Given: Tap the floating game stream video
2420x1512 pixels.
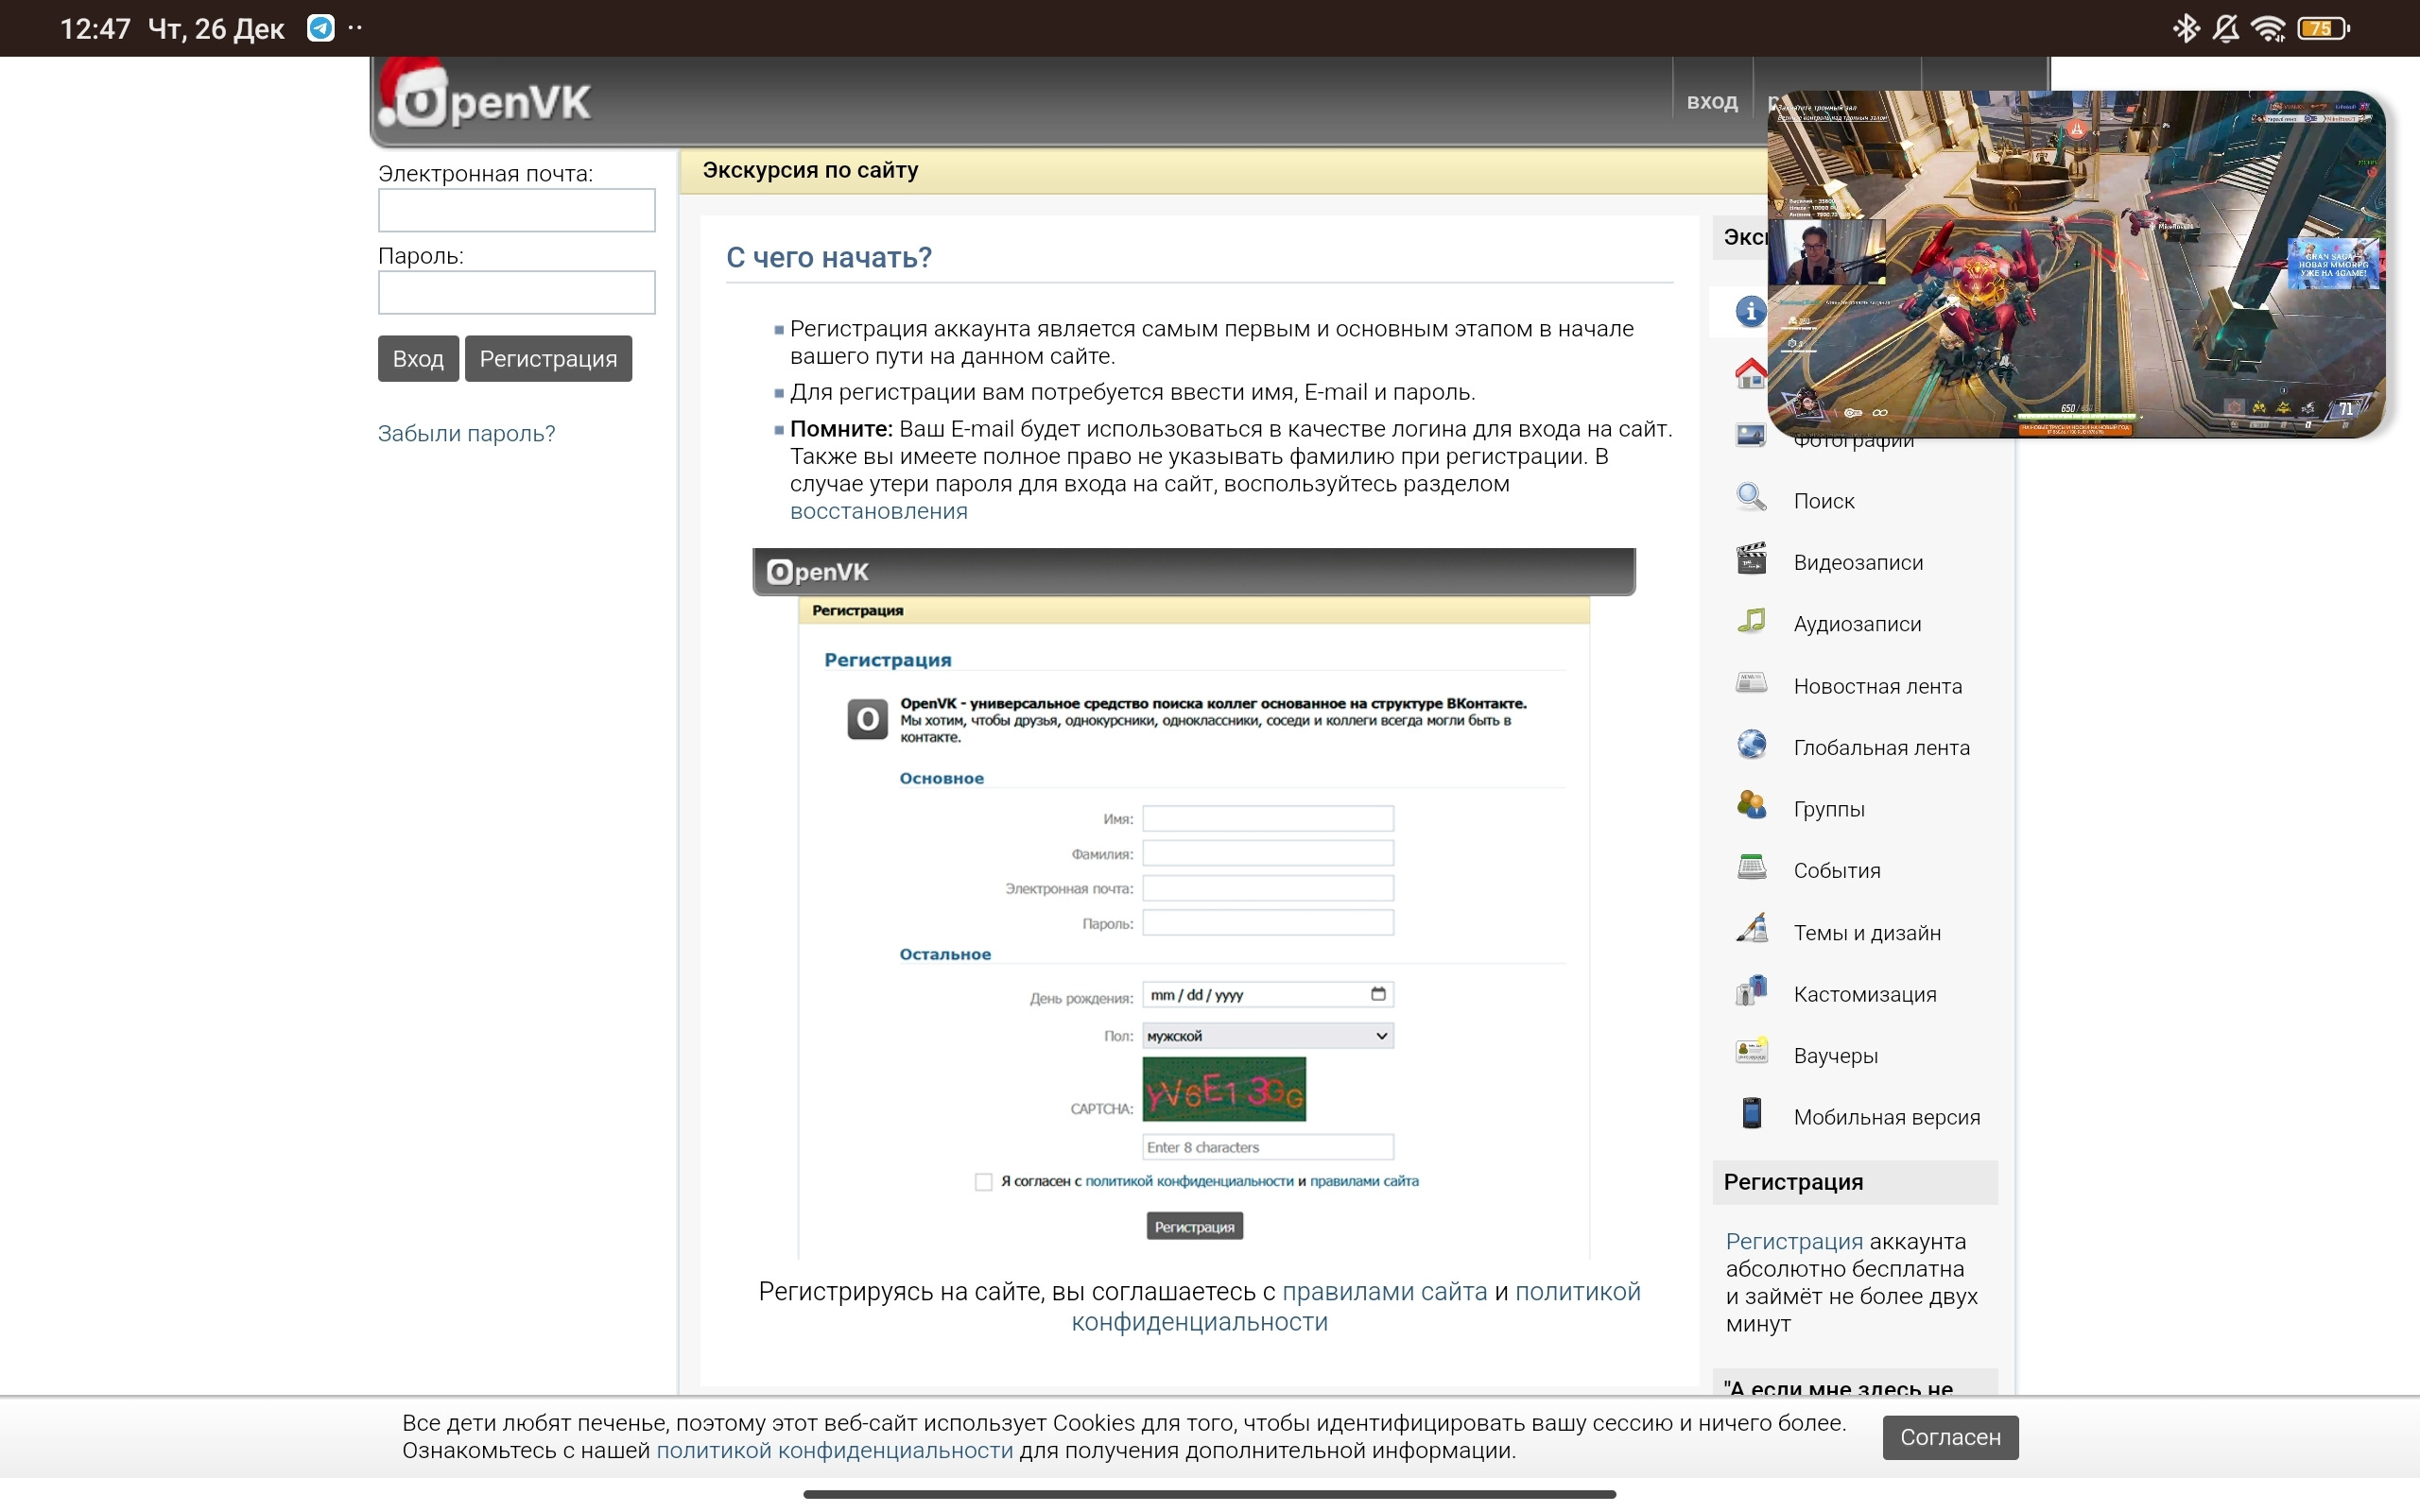Looking at the screenshot, I should coord(2076,265).
